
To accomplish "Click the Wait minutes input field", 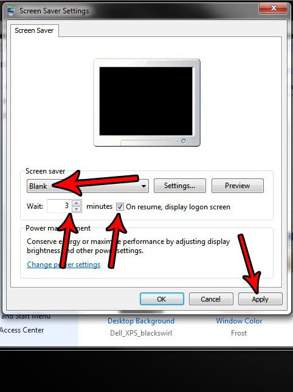I will coord(59,206).
